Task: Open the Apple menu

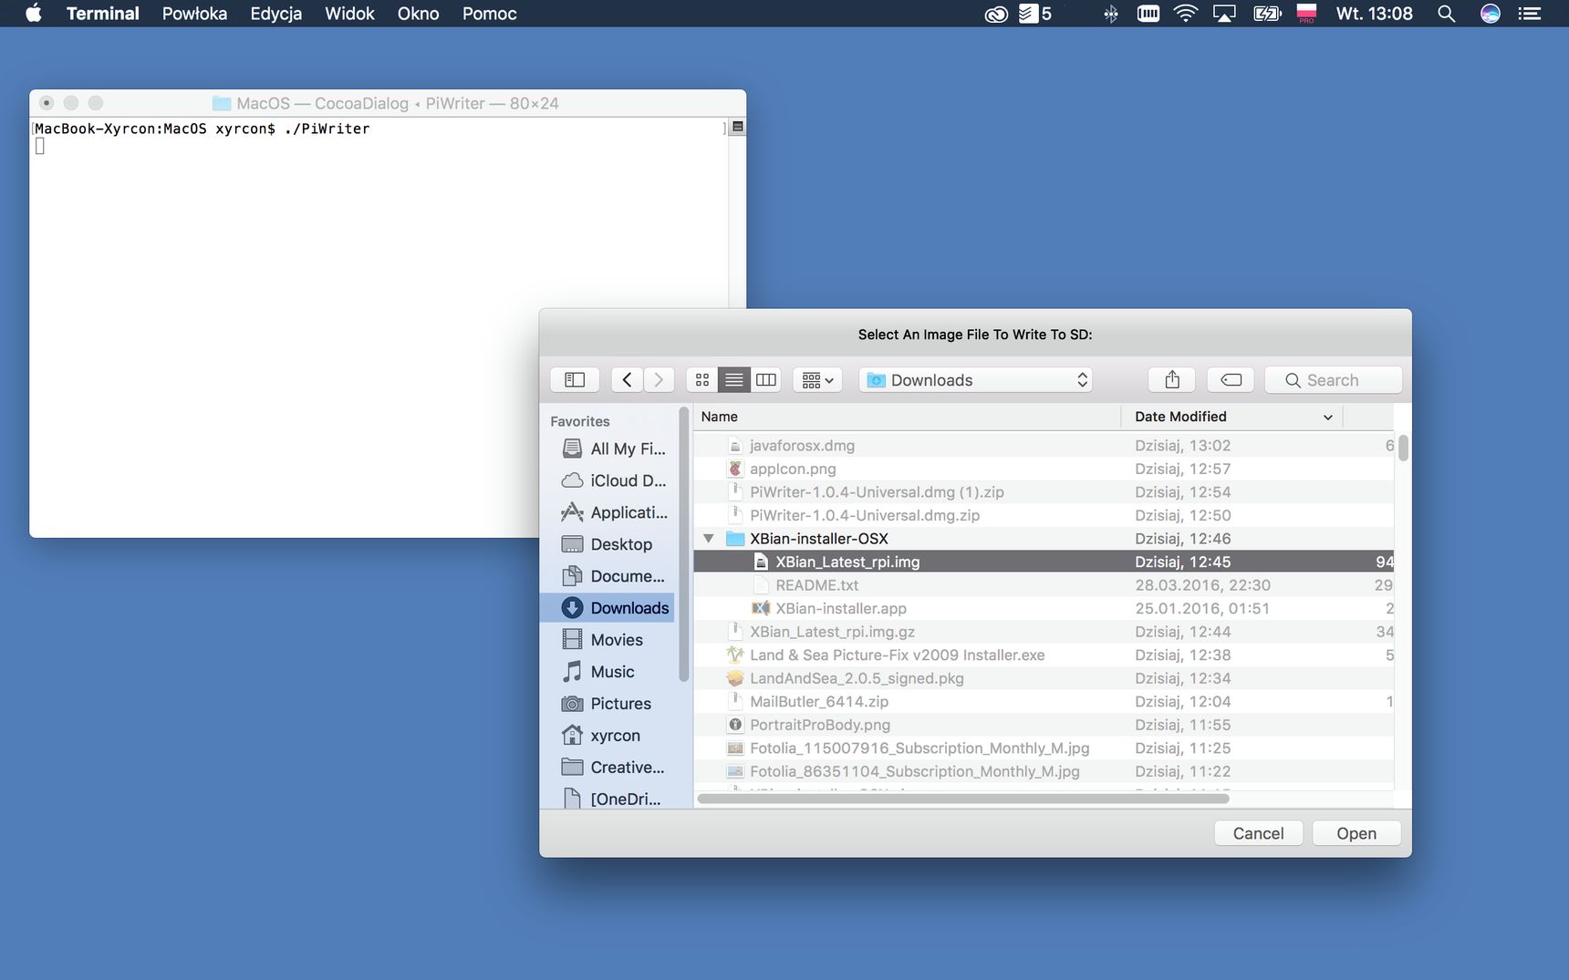Action: [34, 14]
